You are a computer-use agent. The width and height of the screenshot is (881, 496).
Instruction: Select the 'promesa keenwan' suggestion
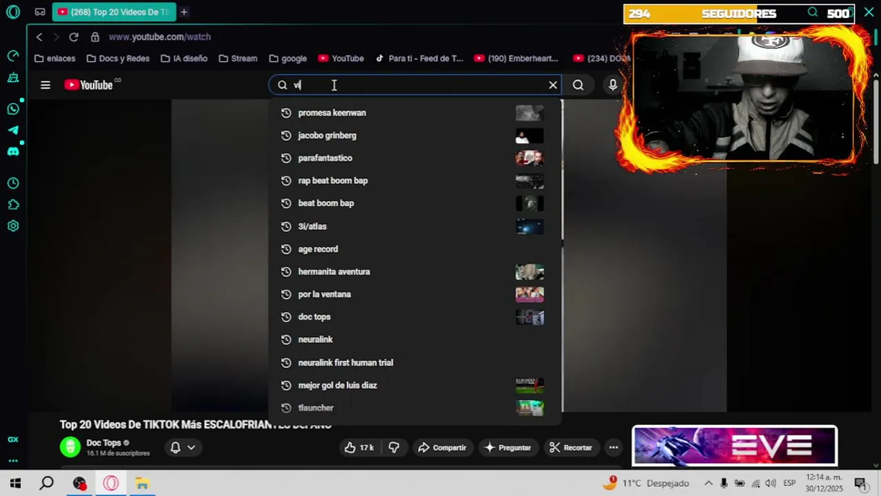(x=415, y=112)
